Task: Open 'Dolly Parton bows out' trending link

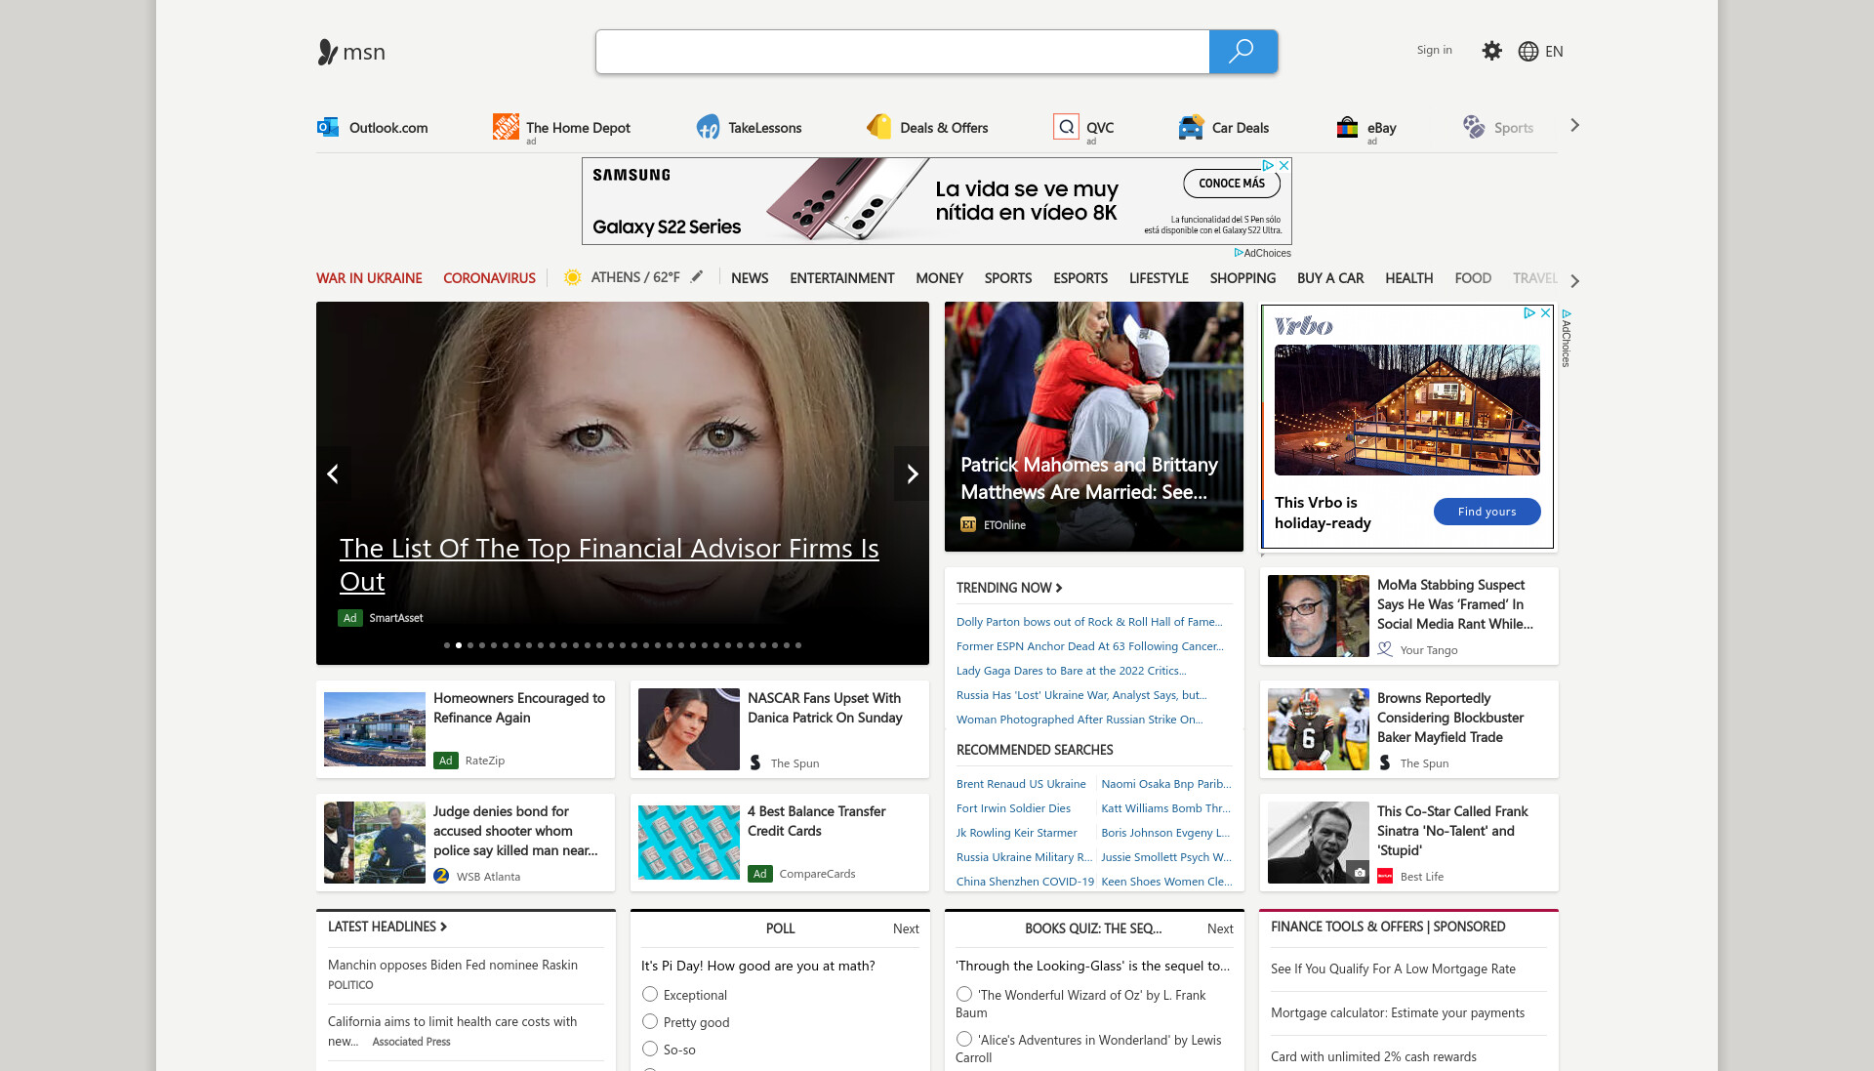Action: [1088, 622]
